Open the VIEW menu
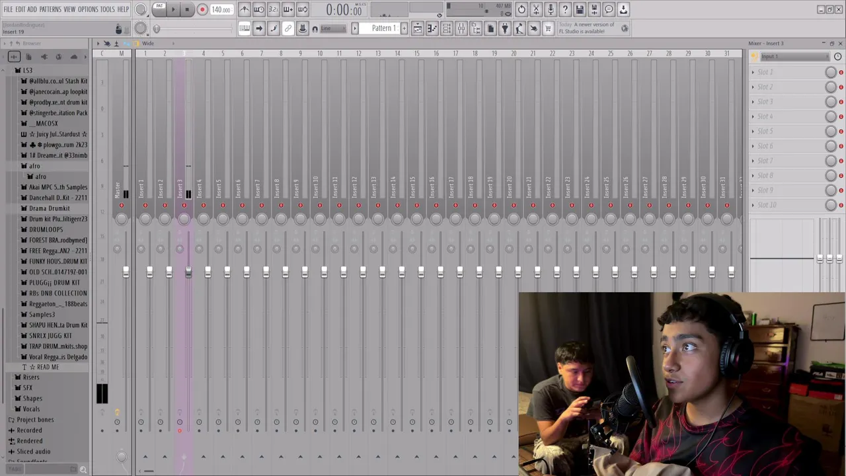846x476 pixels. click(x=69, y=9)
